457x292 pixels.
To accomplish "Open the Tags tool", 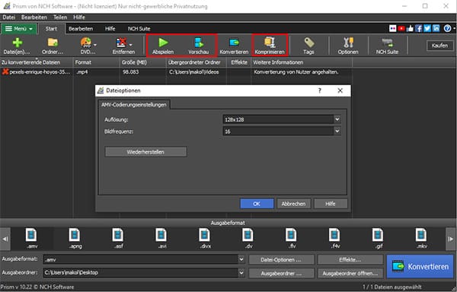I will click(x=308, y=43).
